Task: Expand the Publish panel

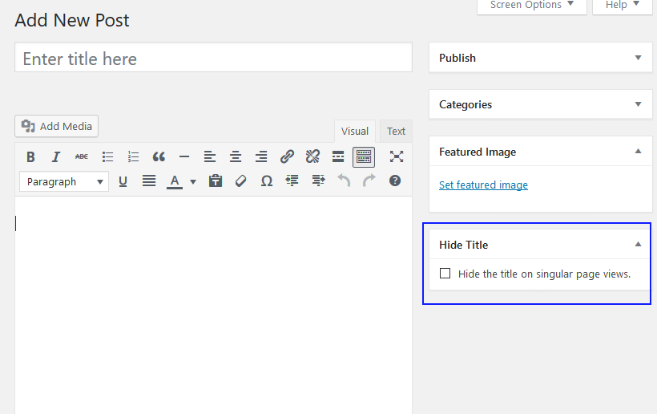Action: click(x=638, y=58)
